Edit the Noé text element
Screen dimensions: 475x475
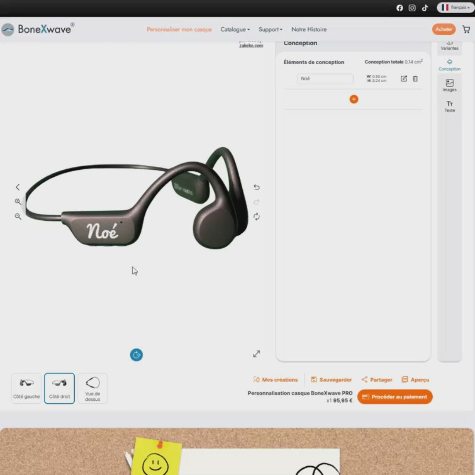coord(404,79)
